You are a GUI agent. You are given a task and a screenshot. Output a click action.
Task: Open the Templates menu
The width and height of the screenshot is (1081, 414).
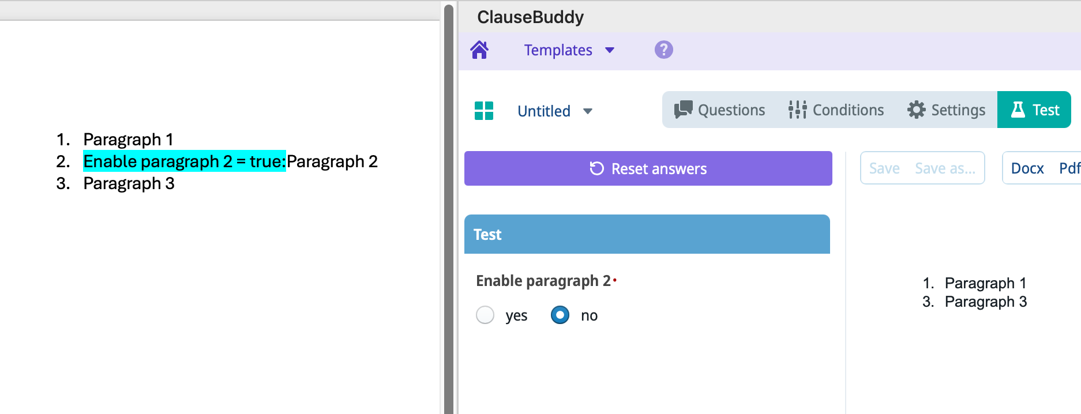[x=558, y=50]
